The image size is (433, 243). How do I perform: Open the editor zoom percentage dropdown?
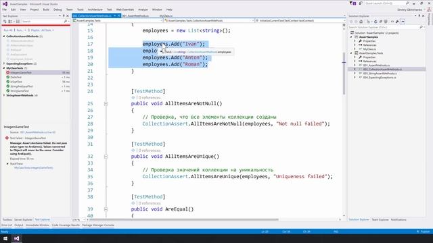tap(84, 219)
